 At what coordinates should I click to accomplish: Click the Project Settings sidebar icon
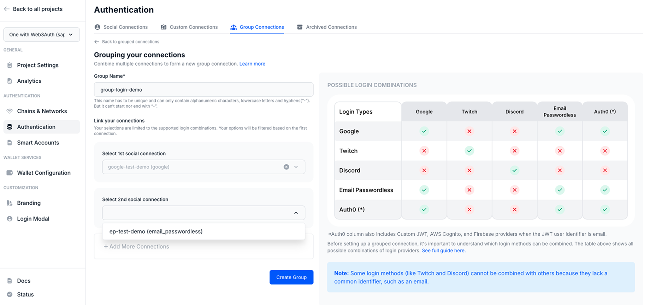10,65
